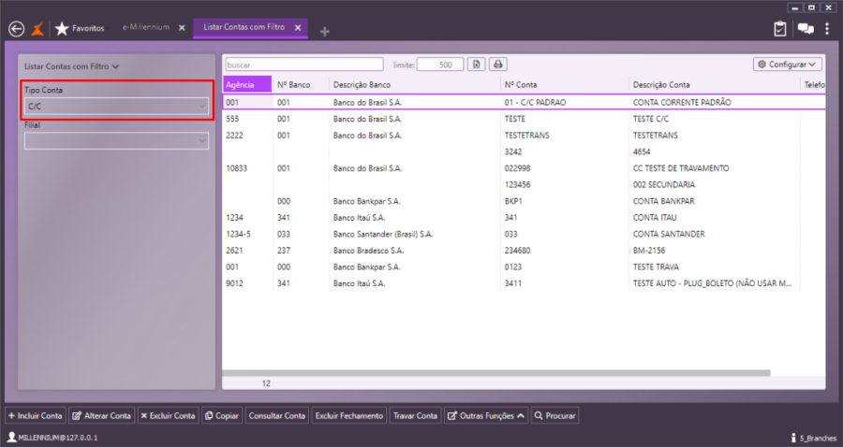Open the Filial dropdown
This screenshot has height=447, width=843.
coord(116,140)
